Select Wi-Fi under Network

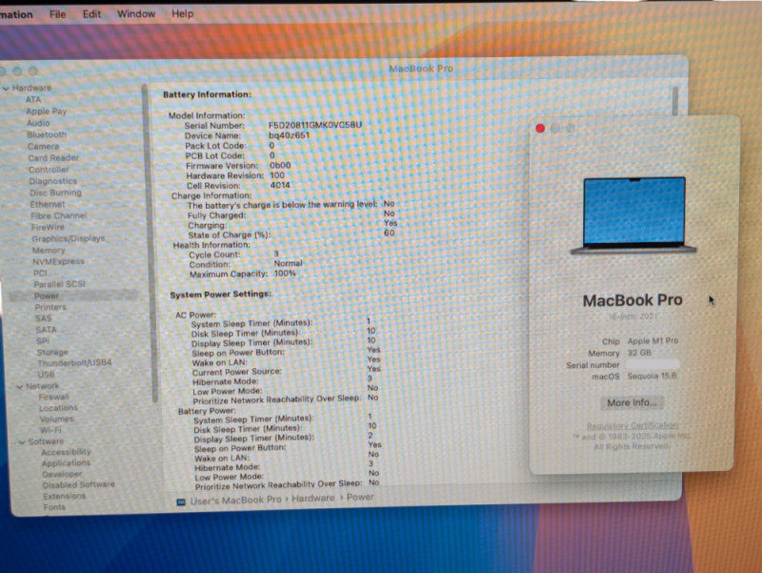(x=51, y=430)
